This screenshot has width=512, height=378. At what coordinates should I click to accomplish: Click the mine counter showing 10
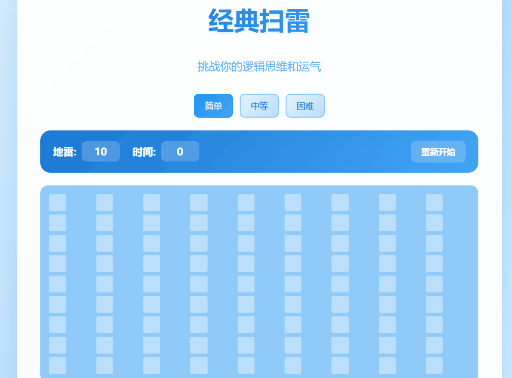click(100, 151)
